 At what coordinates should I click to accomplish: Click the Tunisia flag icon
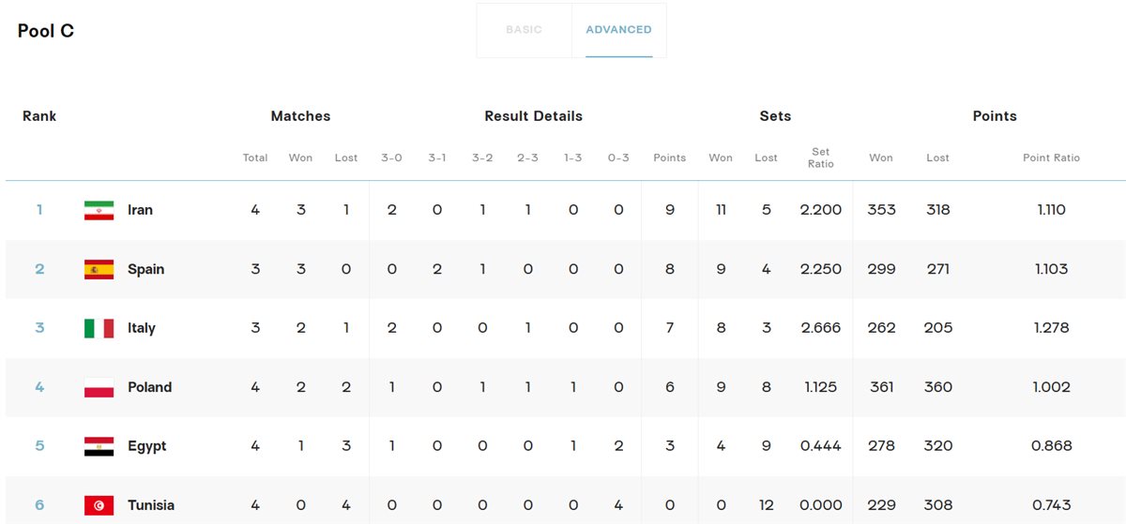(x=99, y=505)
